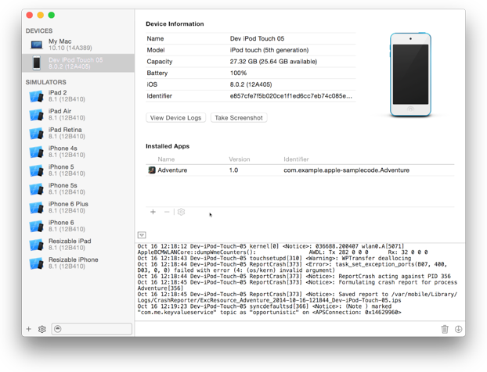
Task: Click the iPhone 4s simulator icon
Action: pyautogui.click(x=36, y=152)
